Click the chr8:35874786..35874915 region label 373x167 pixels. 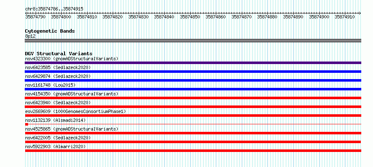tap(54, 9)
